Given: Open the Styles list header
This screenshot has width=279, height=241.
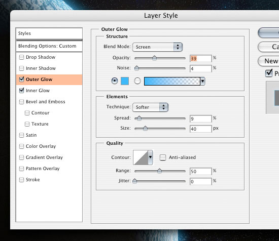Looking at the screenshot, I should pos(49,33).
